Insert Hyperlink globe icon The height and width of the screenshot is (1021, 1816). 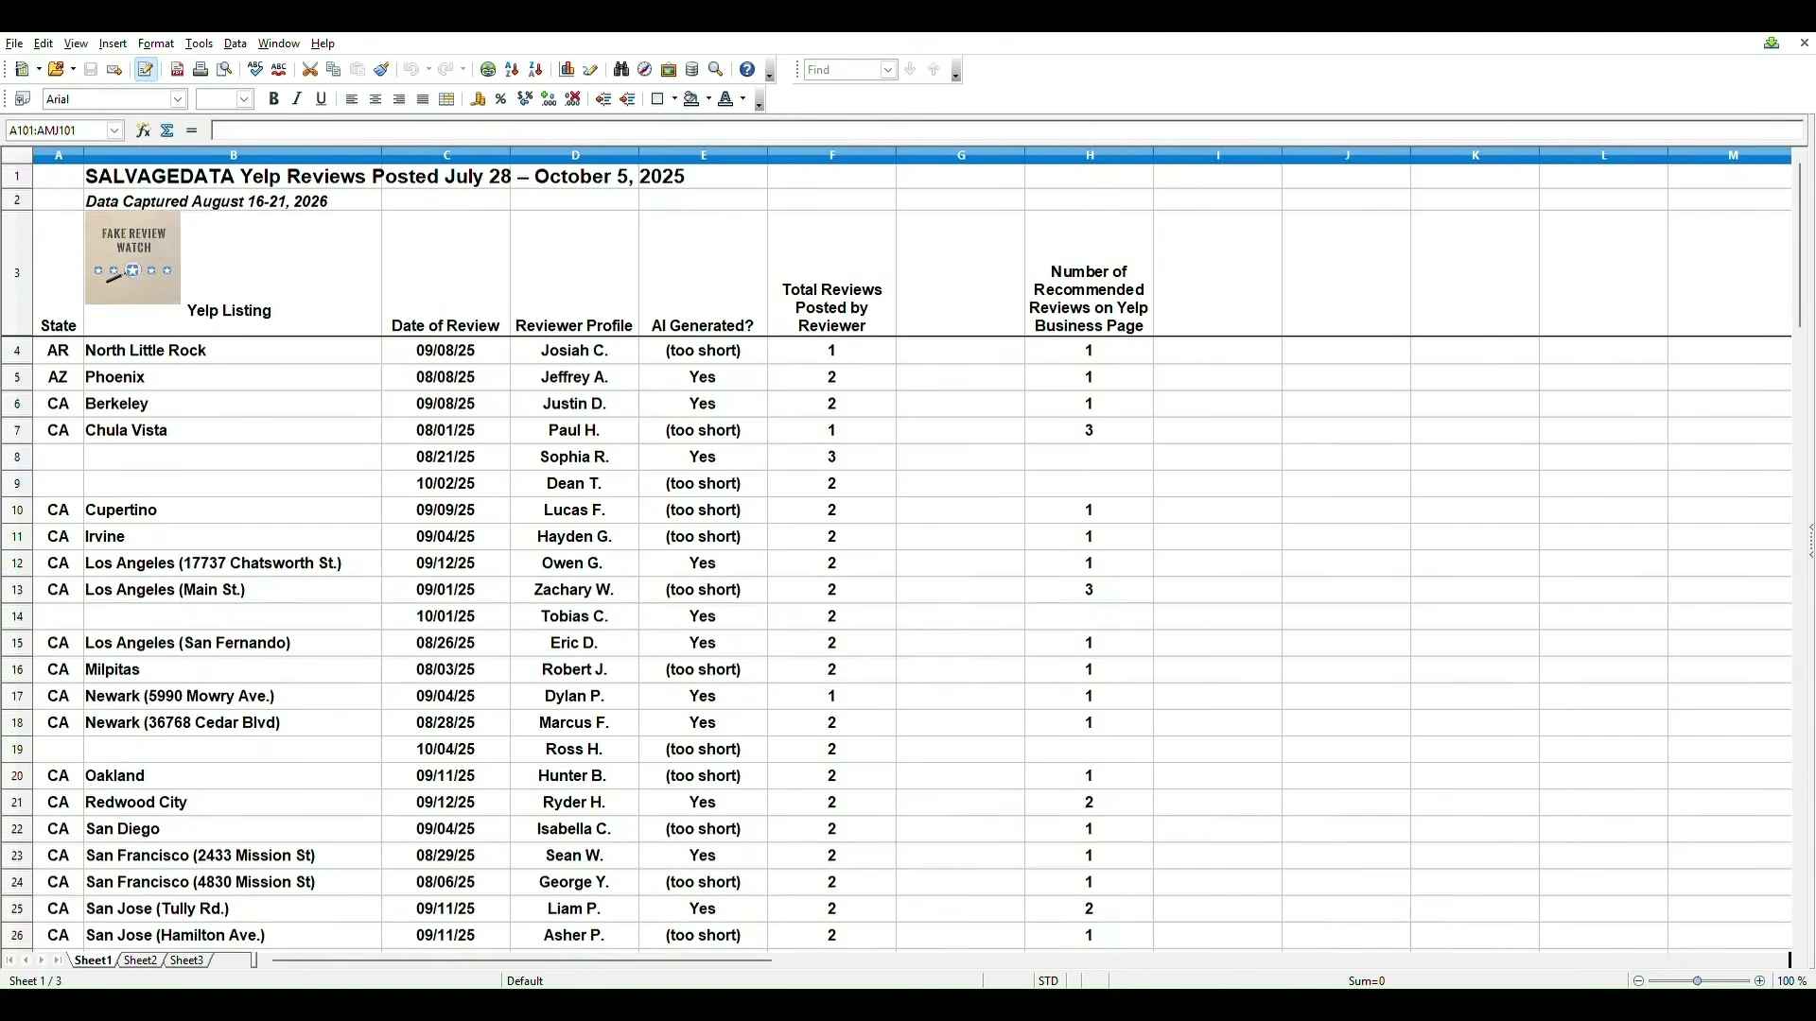coord(488,70)
